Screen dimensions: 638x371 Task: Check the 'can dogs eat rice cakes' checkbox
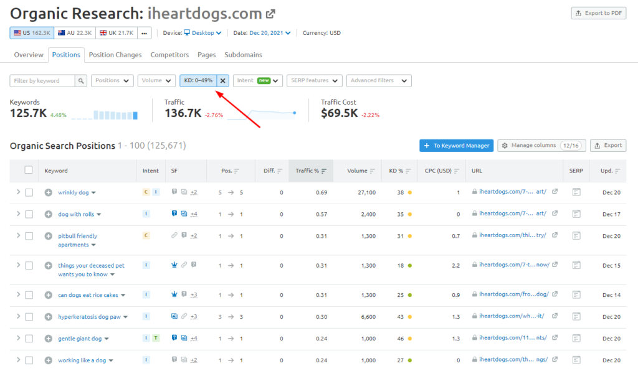coord(29,296)
